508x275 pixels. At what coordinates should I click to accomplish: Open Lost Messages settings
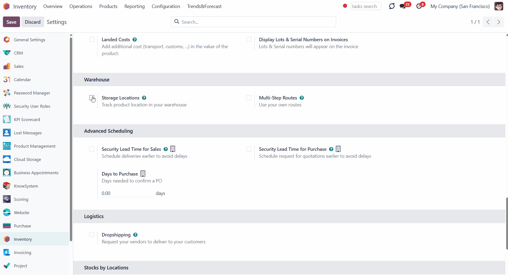tap(35, 133)
